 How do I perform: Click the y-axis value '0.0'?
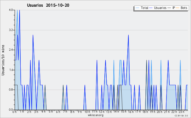click(x=11, y=110)
